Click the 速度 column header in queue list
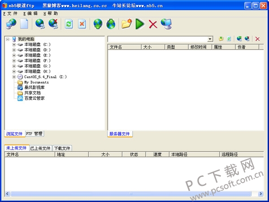 click(157, 154)
